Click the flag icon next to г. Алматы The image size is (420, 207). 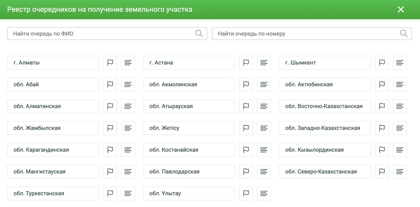pos(110,63)
